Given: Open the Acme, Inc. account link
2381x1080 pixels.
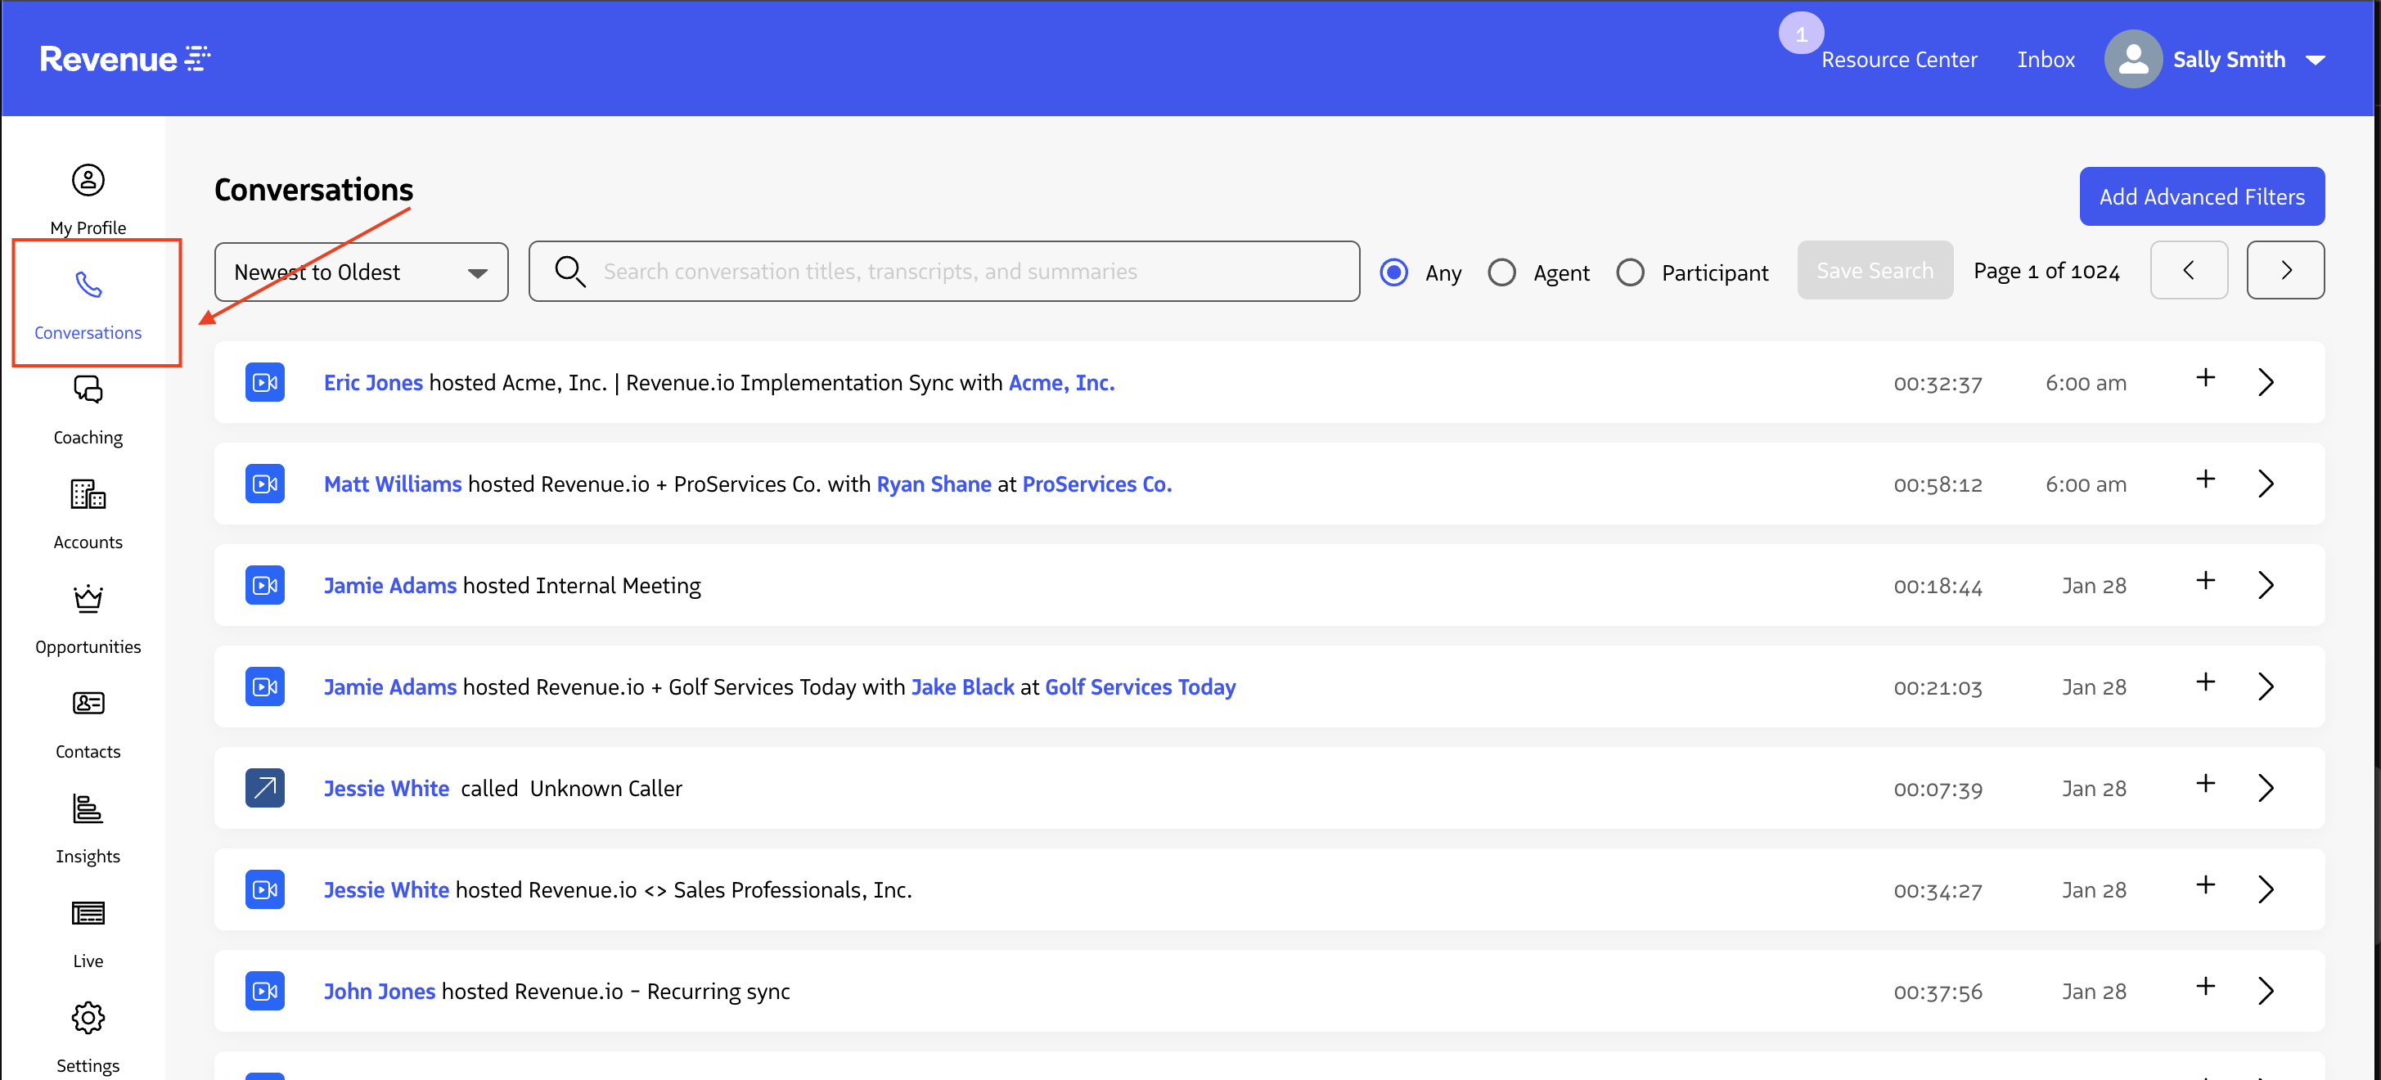Looking at the screenshot, I should 1060,382.
